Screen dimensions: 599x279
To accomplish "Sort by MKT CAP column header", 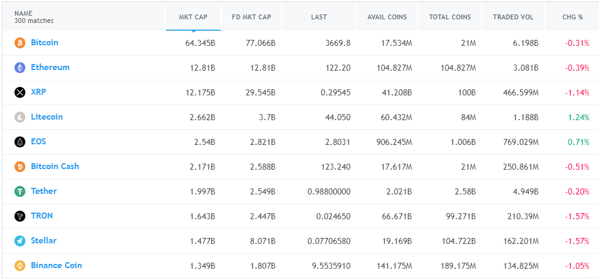I will pyautogui.click(x=193, y=17).
